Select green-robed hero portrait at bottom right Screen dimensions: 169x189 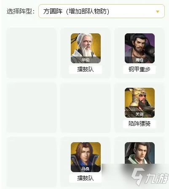[139, 153]
